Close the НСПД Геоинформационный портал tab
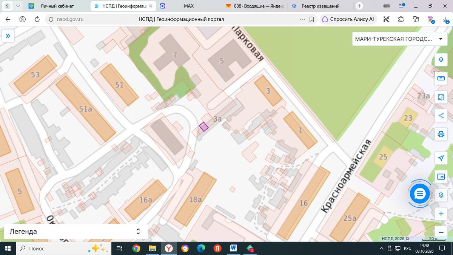 pyautogui.click(x=151, y=6)
